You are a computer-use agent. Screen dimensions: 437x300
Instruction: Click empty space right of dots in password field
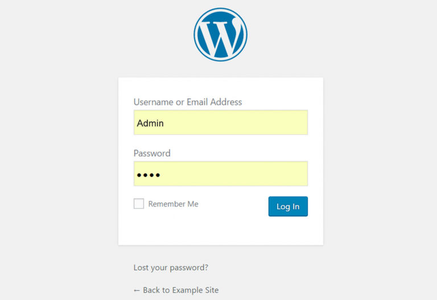click(234, 174)
